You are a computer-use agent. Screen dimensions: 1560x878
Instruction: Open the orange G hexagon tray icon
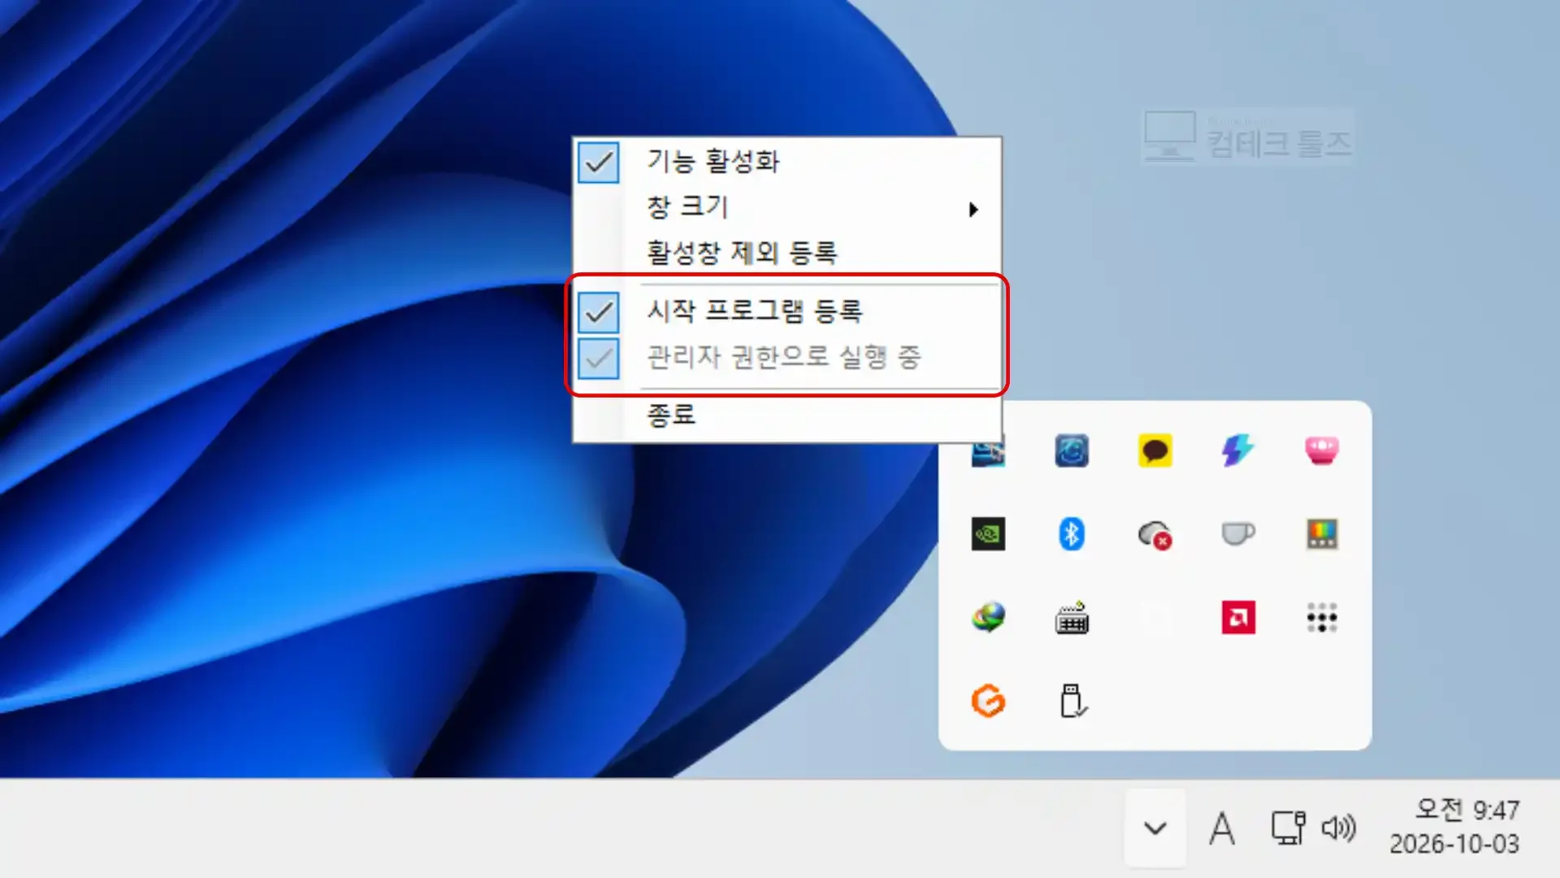click(988, 701)
